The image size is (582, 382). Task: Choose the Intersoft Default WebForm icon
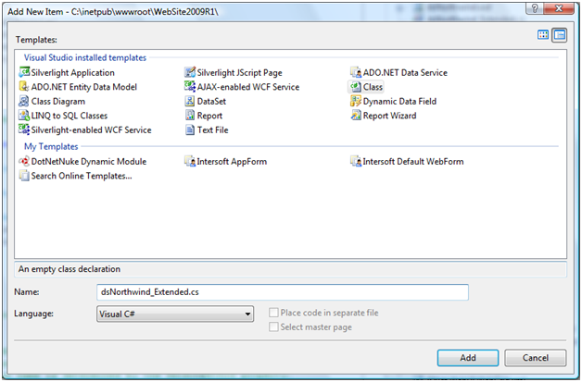[356, 161]
